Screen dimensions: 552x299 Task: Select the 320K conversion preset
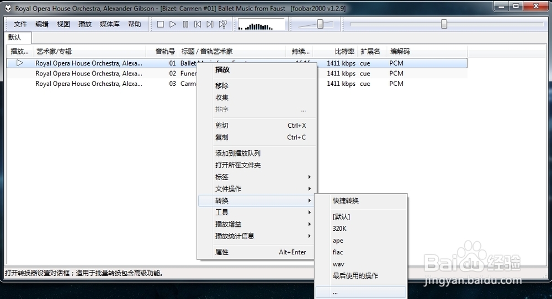pyautogui.click(x=361, y=229)
